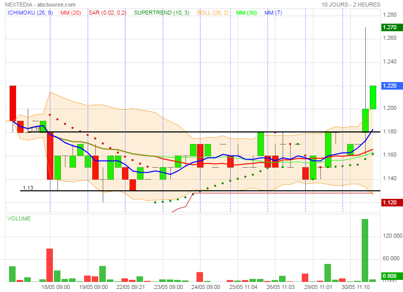Click the 120 000 volume axis label
Screen dimensions: 403x292
pos(392,236)
